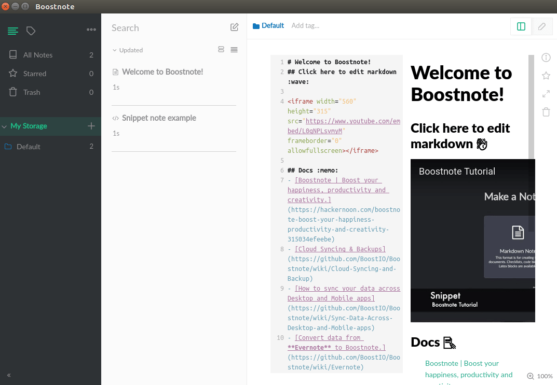Open the Trash folder

point(50,92)
